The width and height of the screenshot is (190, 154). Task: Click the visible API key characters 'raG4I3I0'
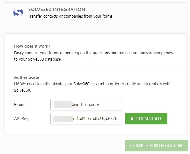pyautogui.click(x=81, y=119)
